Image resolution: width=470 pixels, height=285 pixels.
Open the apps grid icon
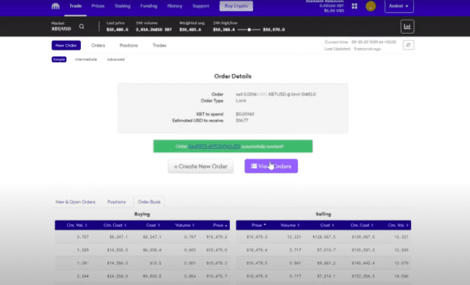coord(354,6)
